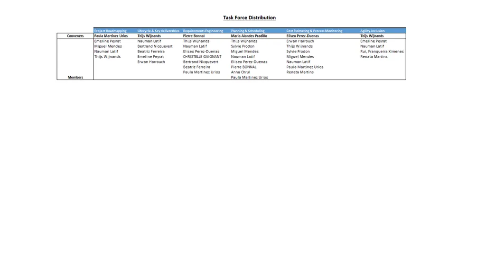This screenshot has height=272, width=486.
Task: Click the Requirements Engineering column header
Action: [x=203, y=31]
